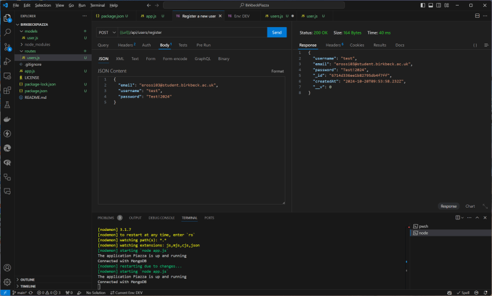
Task: Switch to the Headers request tab
Action: click(x=126, y=45)
